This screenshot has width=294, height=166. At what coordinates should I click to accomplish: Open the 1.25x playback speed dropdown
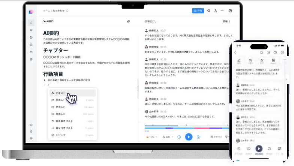[152, 137]
